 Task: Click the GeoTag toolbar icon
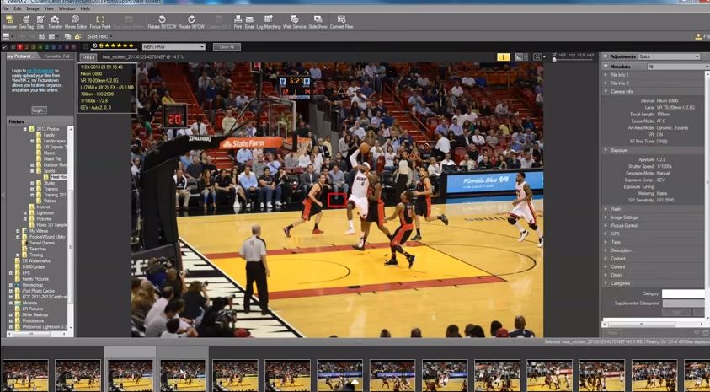[x=26, y=21]
